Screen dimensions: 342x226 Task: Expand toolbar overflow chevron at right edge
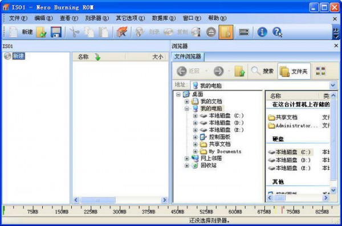[x=336, y=32]
